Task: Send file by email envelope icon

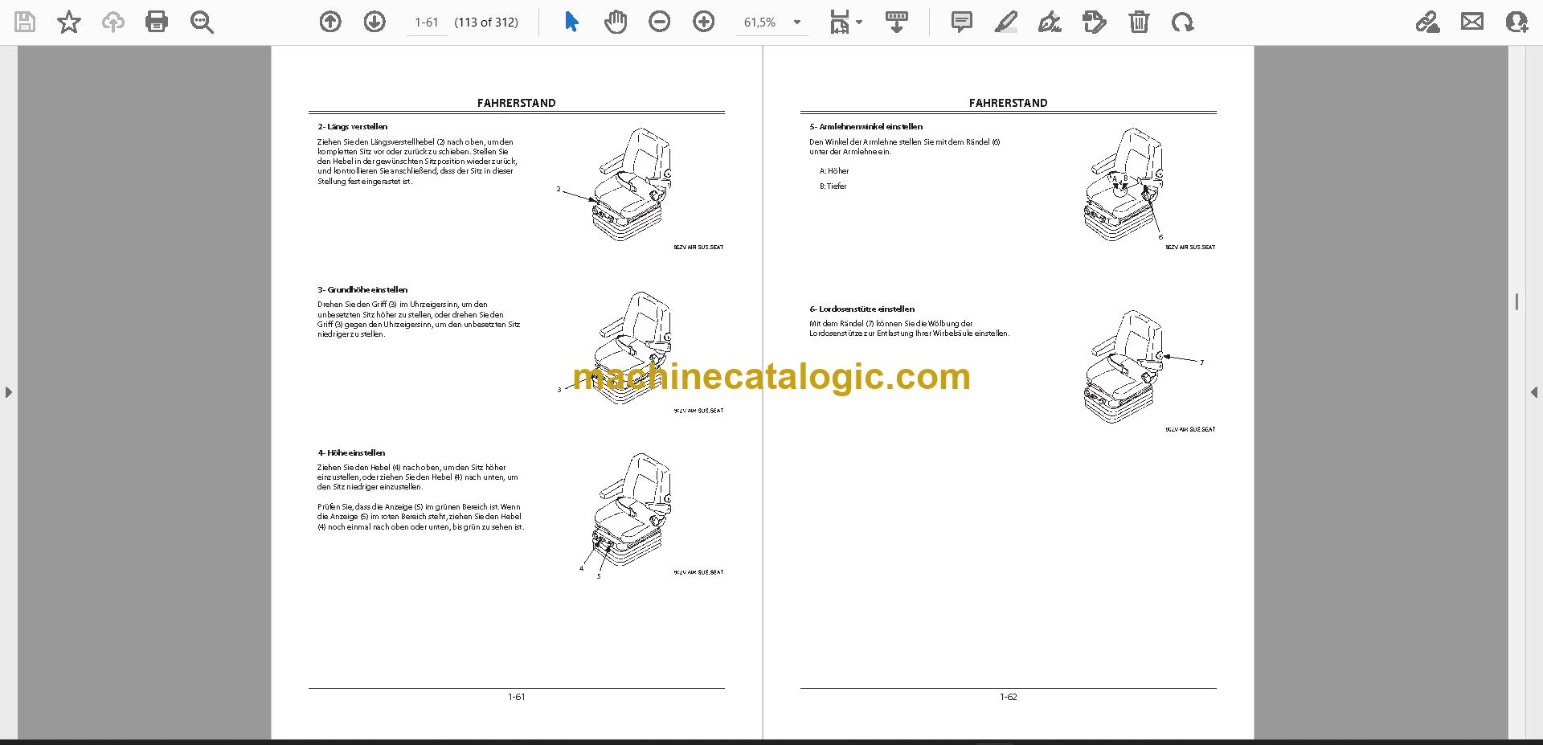Action: click(x=1472, y=22)
